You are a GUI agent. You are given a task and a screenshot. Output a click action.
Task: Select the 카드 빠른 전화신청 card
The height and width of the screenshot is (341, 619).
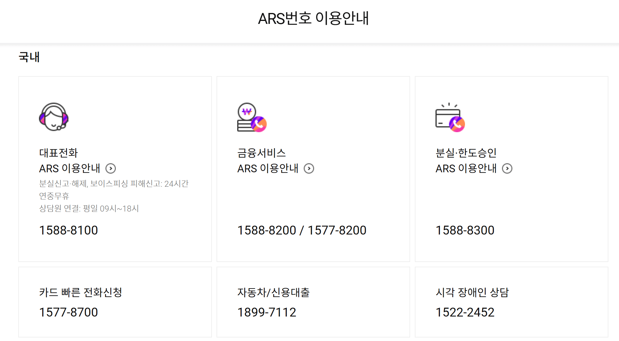tap(81, 292)
